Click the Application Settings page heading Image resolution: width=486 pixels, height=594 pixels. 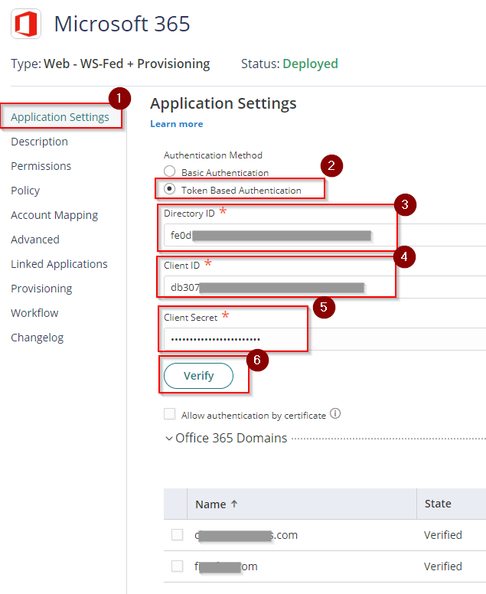pyautogui.click(x=223, y=103)
